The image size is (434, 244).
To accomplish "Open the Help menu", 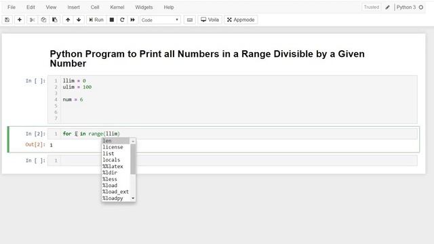I will coord(169,7).
